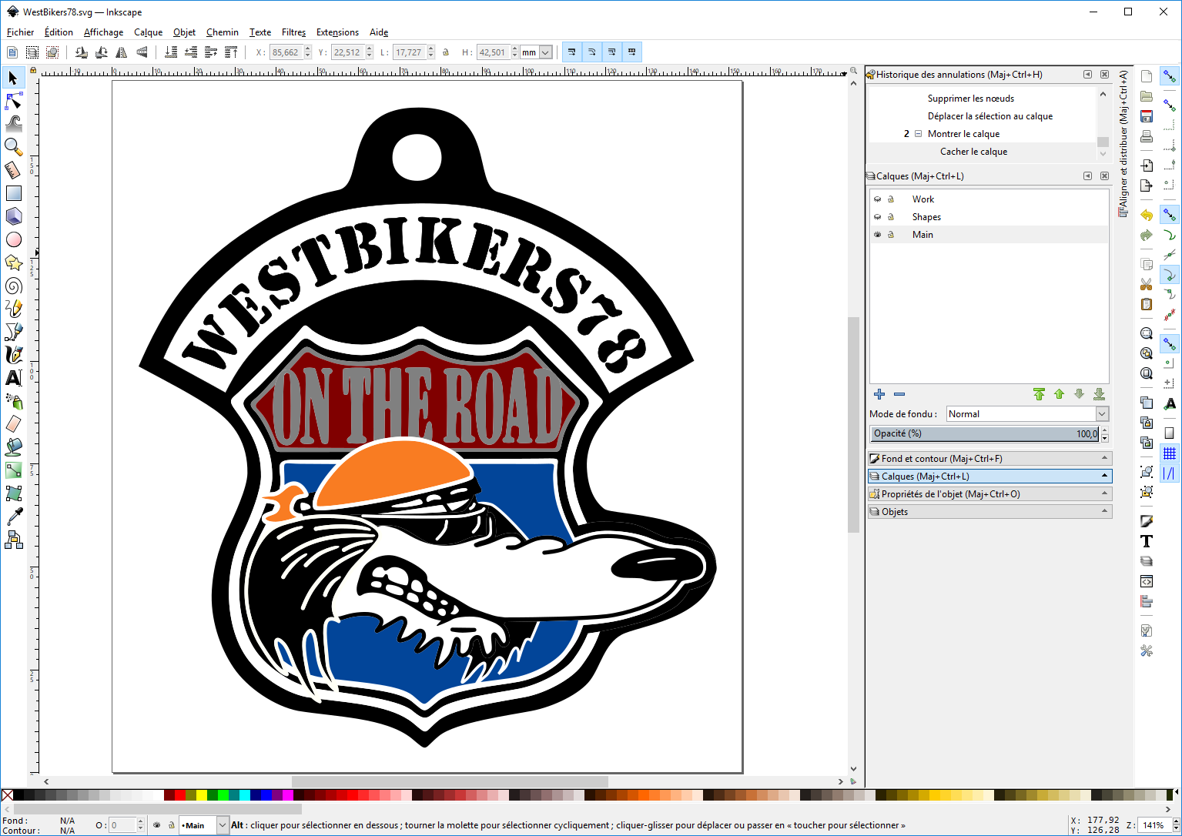Delete current layer with minus button
The width and height of the screenshot is (1182, 836).
(899, 394)
